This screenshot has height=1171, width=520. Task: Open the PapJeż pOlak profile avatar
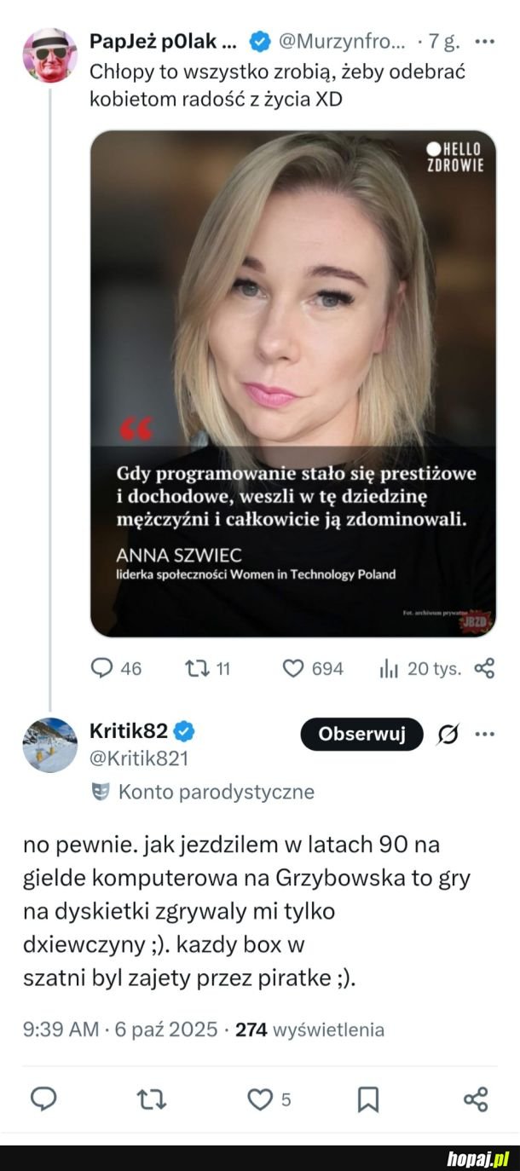(49, 54)
